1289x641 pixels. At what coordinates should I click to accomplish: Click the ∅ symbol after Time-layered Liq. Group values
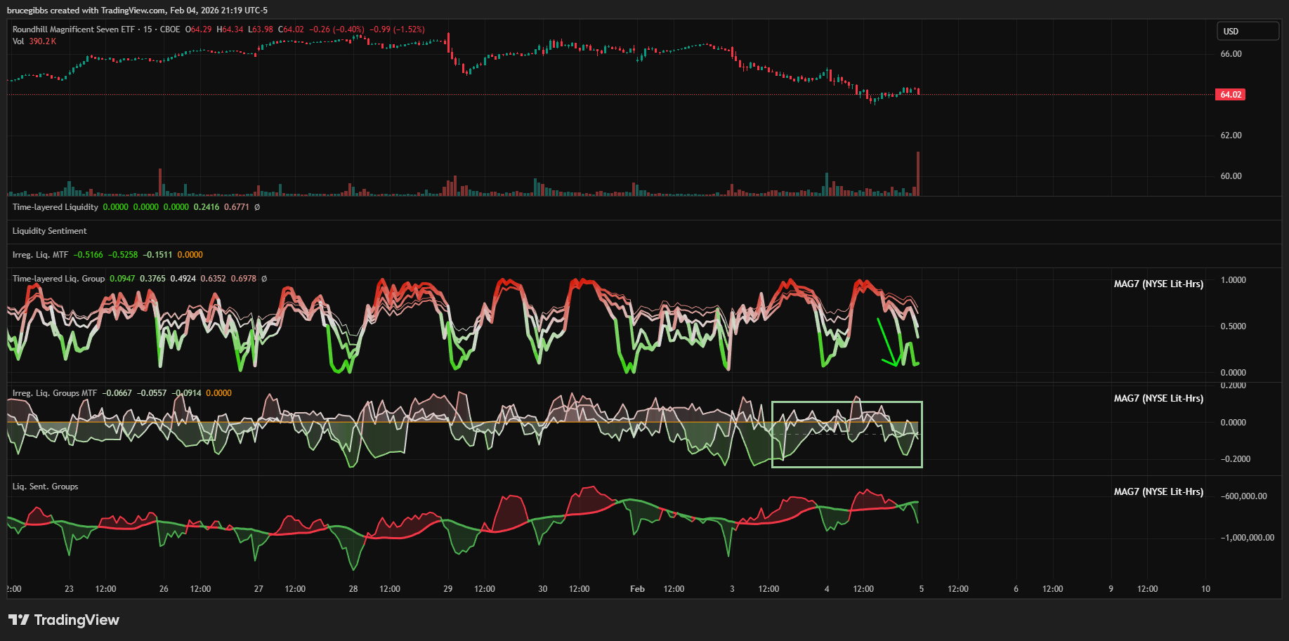click(264, 279)
